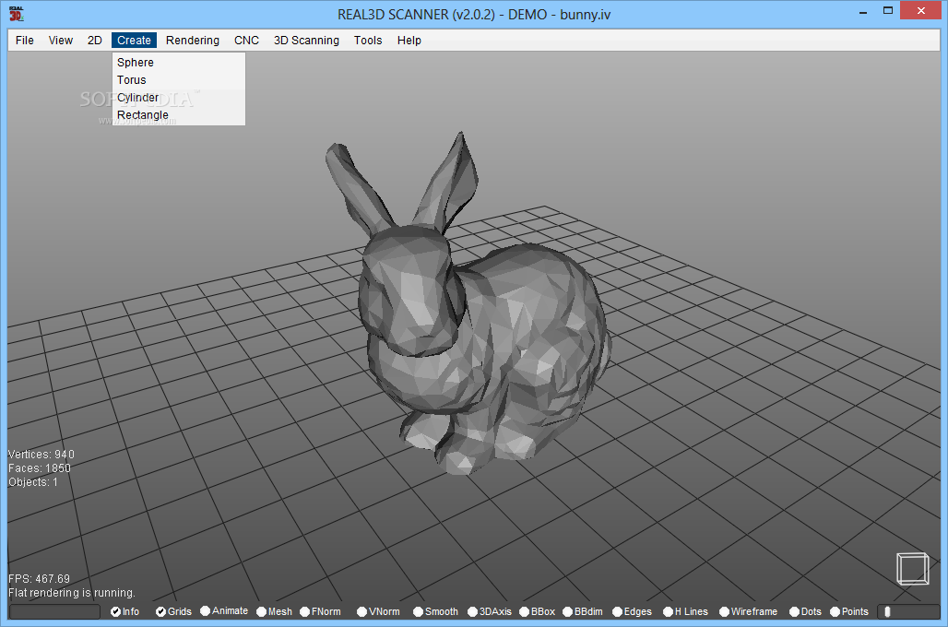
Task: Choose Cylinder from the Create menu
Action: (178, 98)
